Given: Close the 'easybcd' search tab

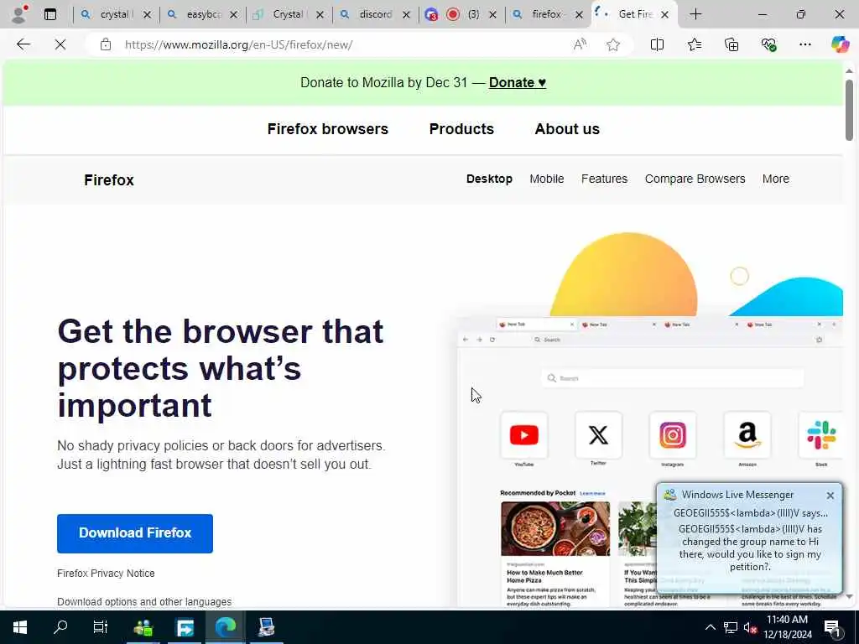Looking at the screenshot, I should pos(234,15).
